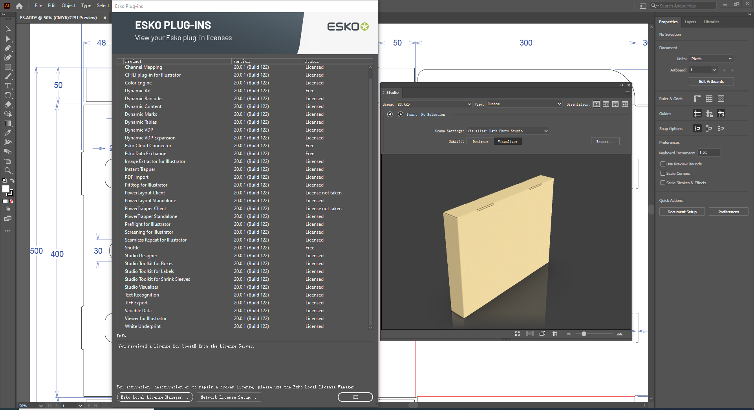This screenshot has width=754, height=410.
Task: Click the Export button in Studio
Action: pyautogui.click(x=605, y=141)
